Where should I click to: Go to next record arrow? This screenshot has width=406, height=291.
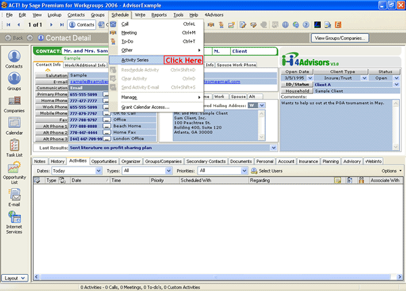click(x=51, y=24)
